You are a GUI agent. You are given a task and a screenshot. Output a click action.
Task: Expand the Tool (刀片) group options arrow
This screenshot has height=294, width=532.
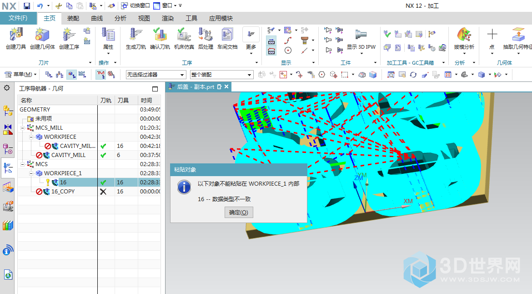tap(90, 63)
